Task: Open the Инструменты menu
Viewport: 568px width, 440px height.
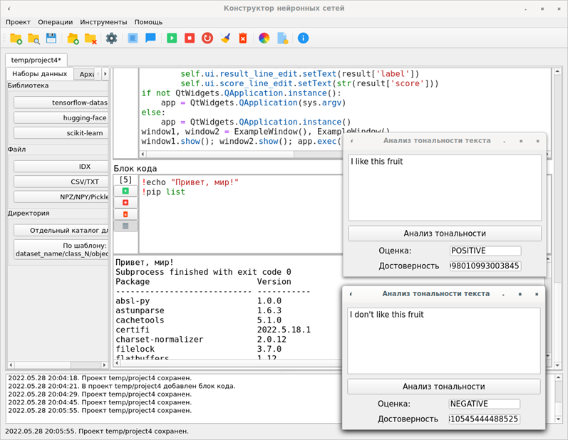Action: click(103, 22)
